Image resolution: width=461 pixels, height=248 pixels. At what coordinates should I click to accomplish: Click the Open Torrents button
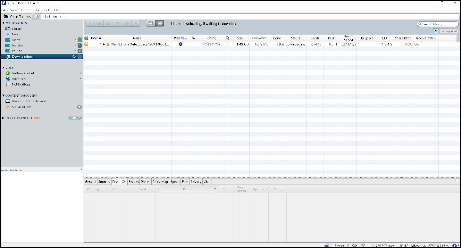pyautogui.click(x=17, y=17)
